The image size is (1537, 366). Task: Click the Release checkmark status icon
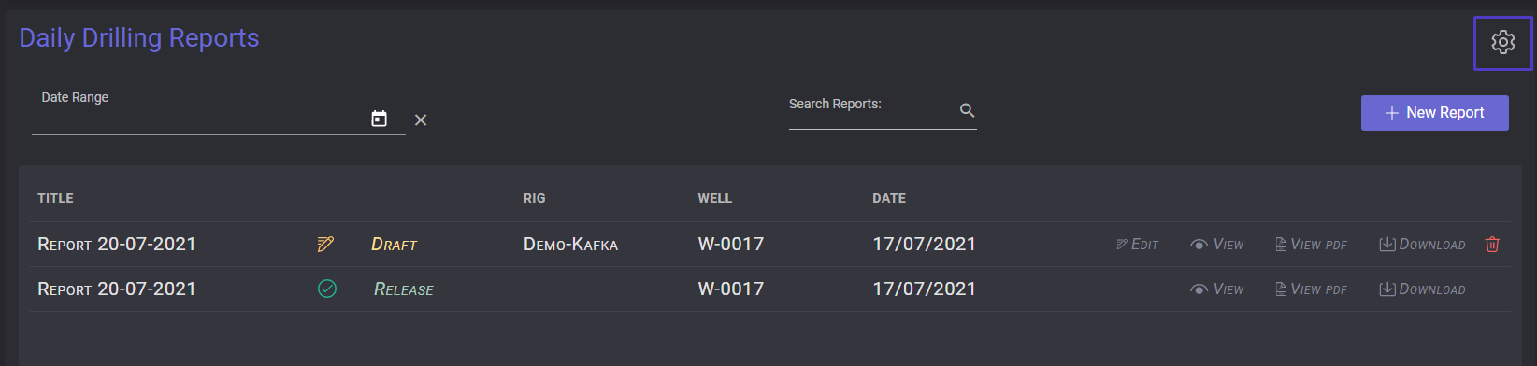(327, 289)
